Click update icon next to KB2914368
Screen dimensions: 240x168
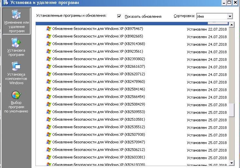click(x=49, y=44)
